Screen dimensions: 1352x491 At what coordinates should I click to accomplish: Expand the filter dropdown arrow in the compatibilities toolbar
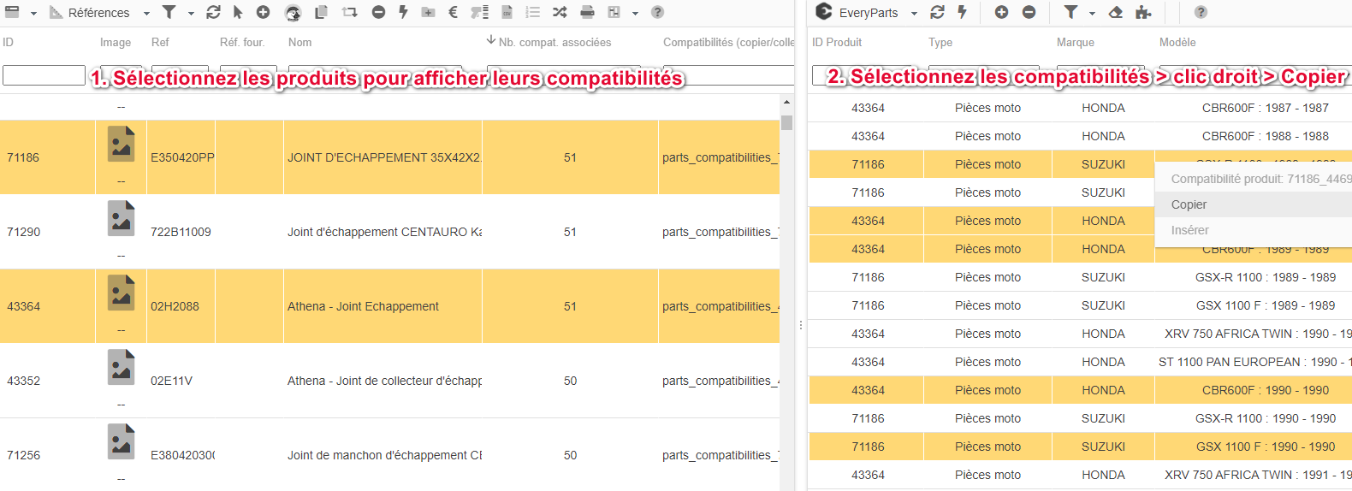tap(1092, 13)
